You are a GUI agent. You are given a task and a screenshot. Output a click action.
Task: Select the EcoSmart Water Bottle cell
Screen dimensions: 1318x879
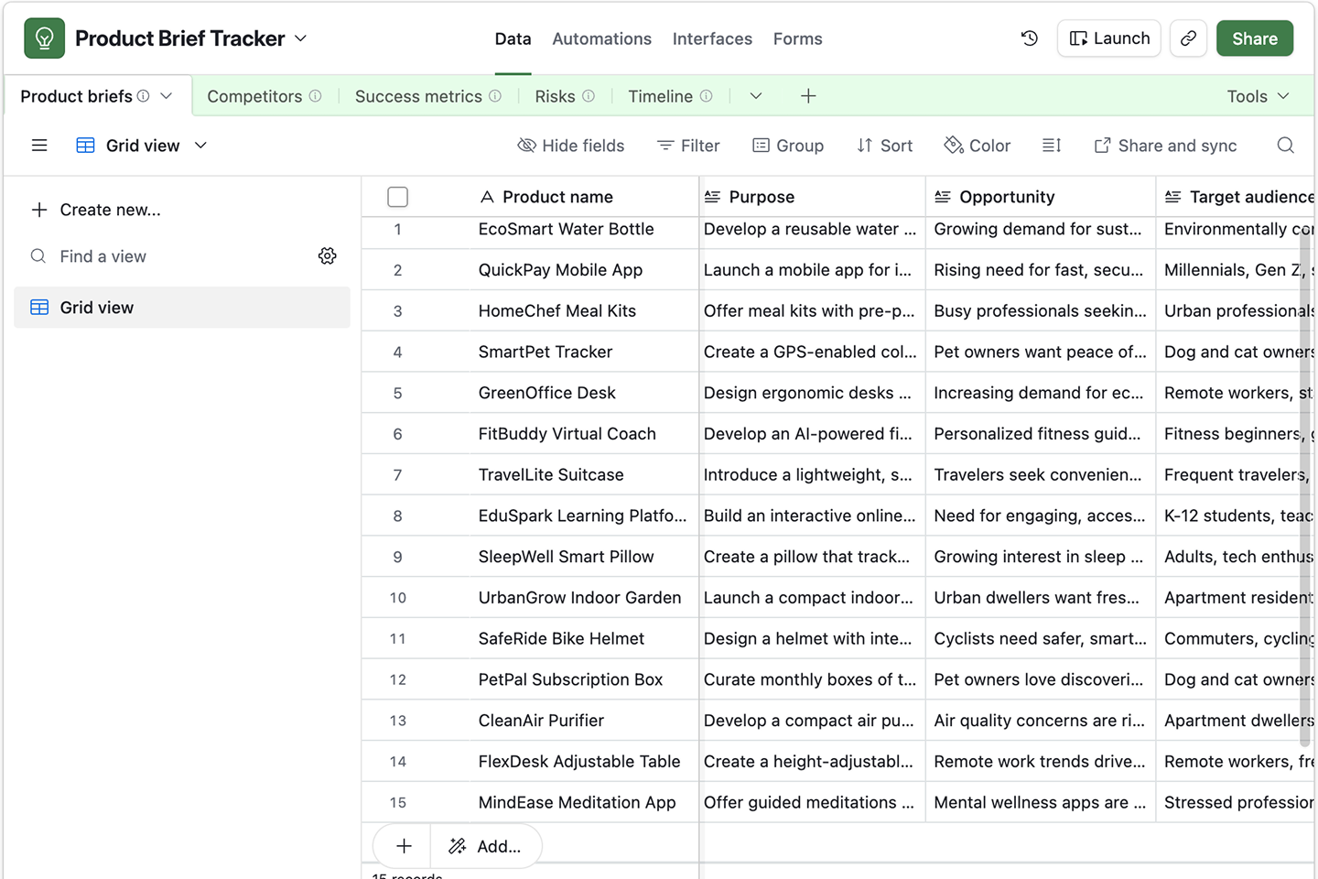584,229
